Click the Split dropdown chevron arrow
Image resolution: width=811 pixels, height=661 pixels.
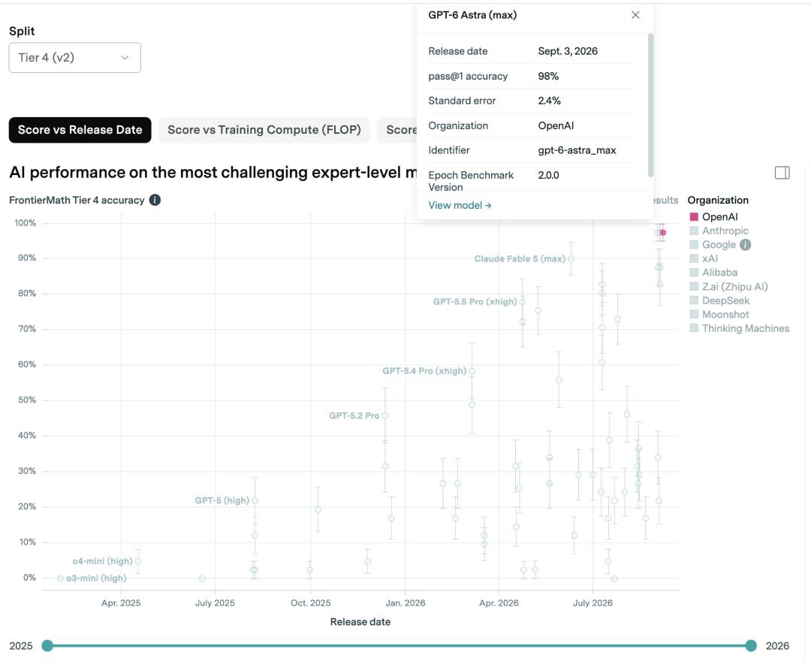click(x=125, y=57)
